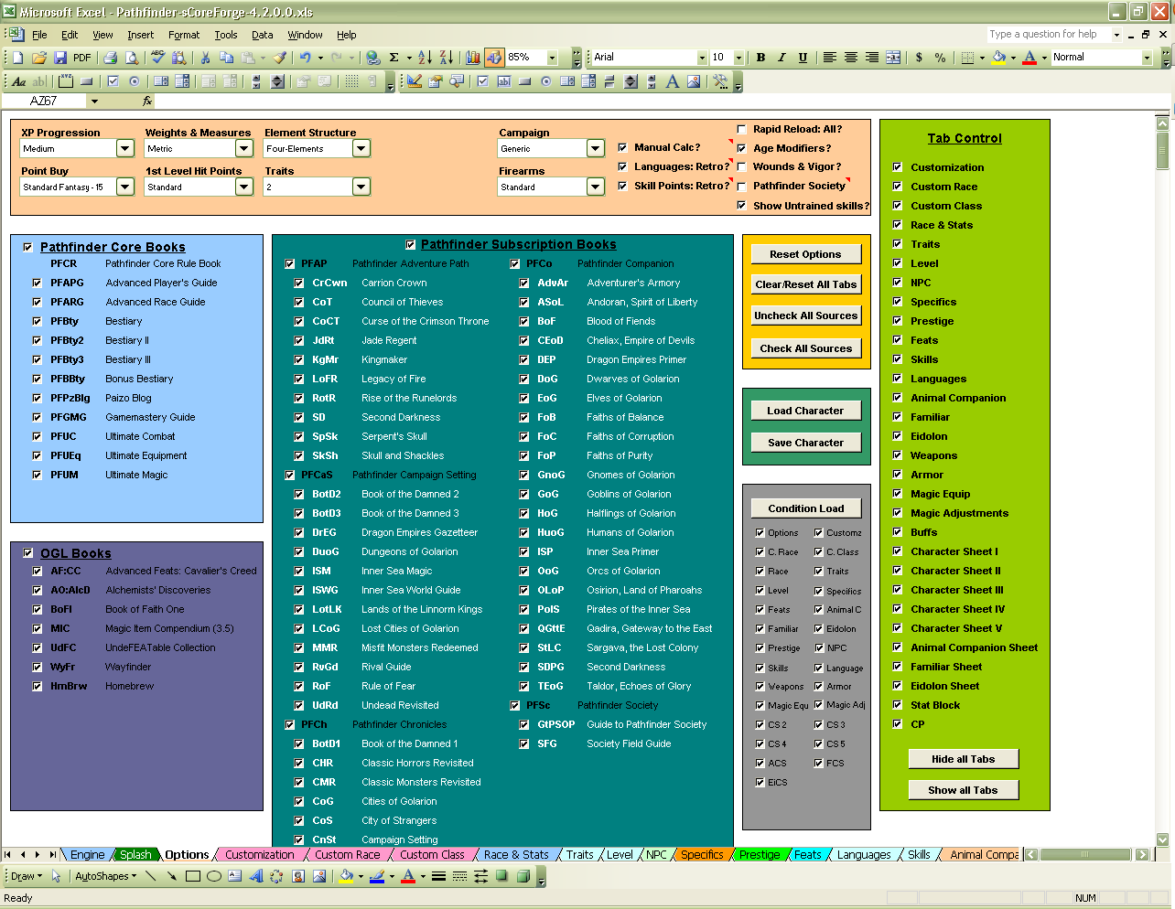Switch to the Race & Stats sheet tab
The width and height of the screenshot is (1175, 909).
516,855
